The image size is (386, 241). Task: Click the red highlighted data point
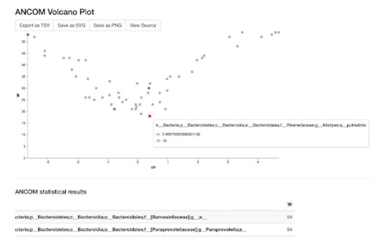[x=150, y=116]
